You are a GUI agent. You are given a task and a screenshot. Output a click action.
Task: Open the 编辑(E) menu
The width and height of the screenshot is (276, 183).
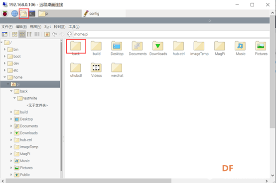point(21,27)
